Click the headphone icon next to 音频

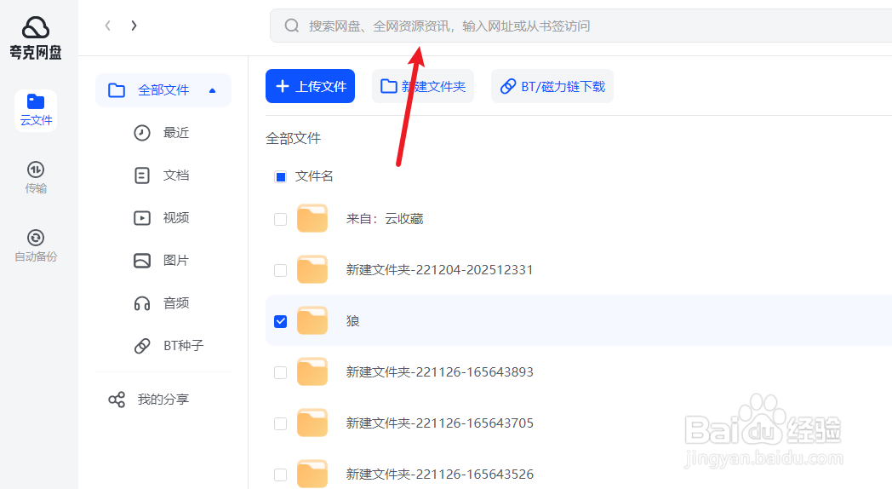[x=141, y=303]
